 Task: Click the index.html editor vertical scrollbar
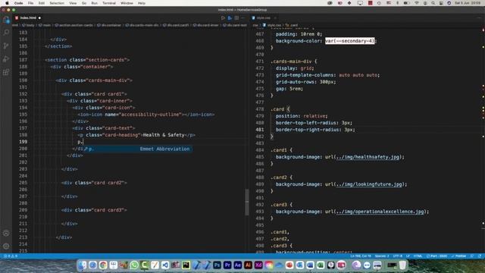pos(247,202)
